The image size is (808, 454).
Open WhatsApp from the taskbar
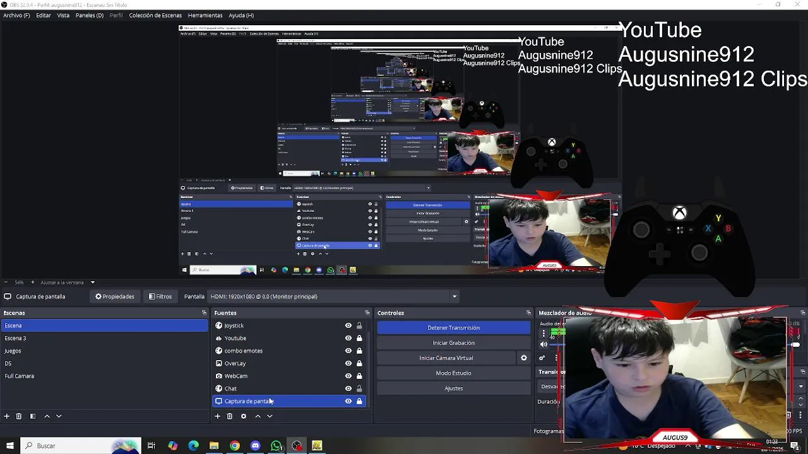click(x=276, y=446)
